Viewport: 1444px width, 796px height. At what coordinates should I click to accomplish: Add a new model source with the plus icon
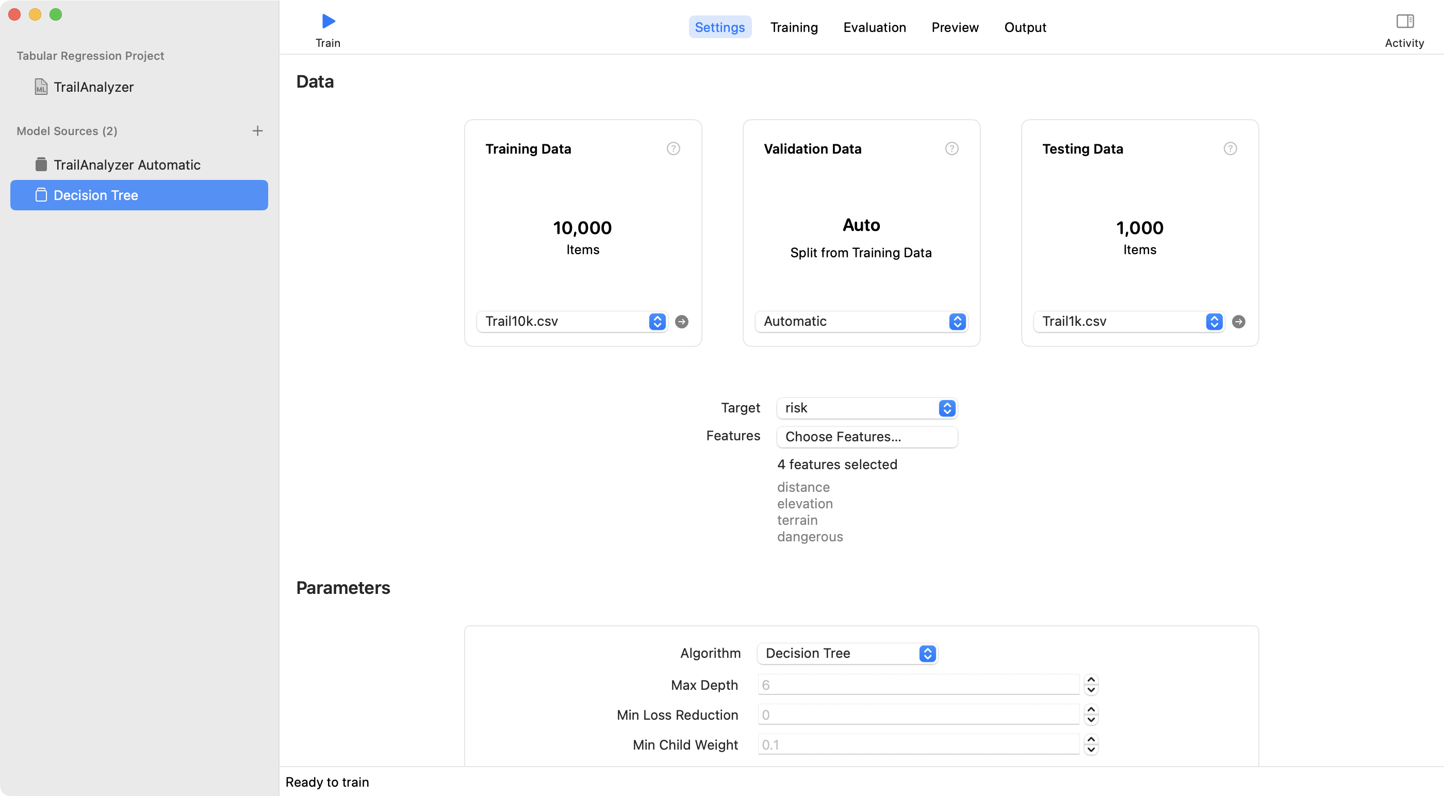(x=257, y=130)
